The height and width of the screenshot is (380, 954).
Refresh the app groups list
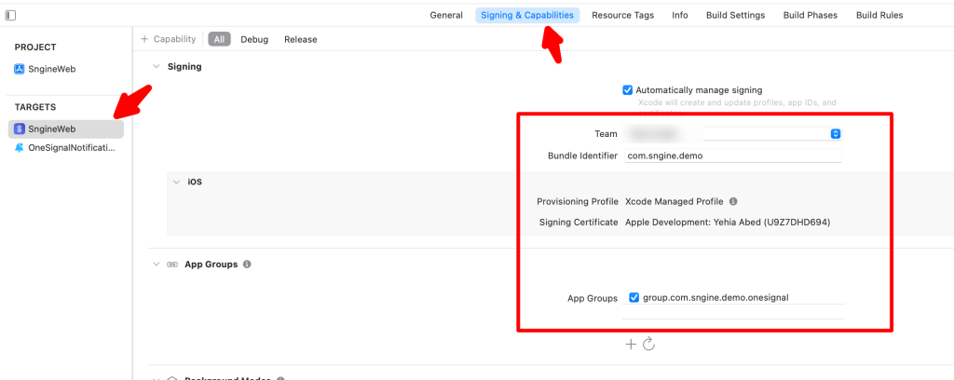(648, 345)
